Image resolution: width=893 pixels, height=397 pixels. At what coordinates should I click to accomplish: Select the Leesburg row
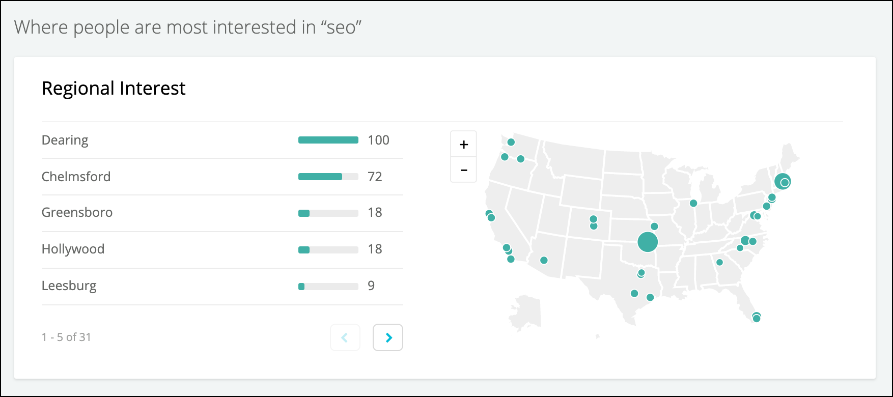pos(222,286)
